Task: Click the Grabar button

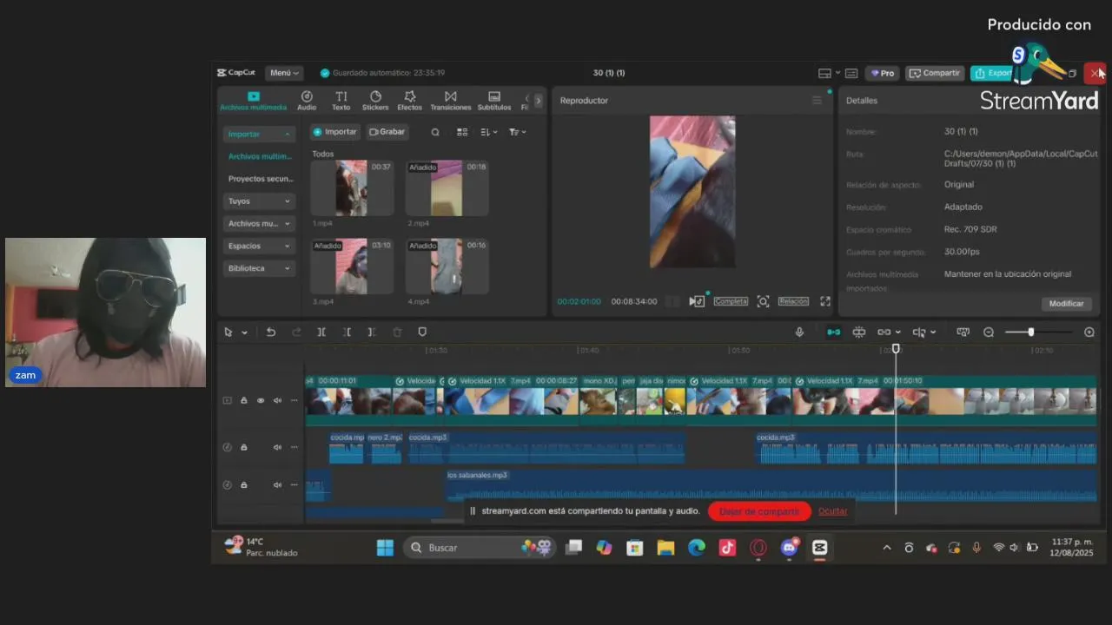Action: tap(387, 132)
